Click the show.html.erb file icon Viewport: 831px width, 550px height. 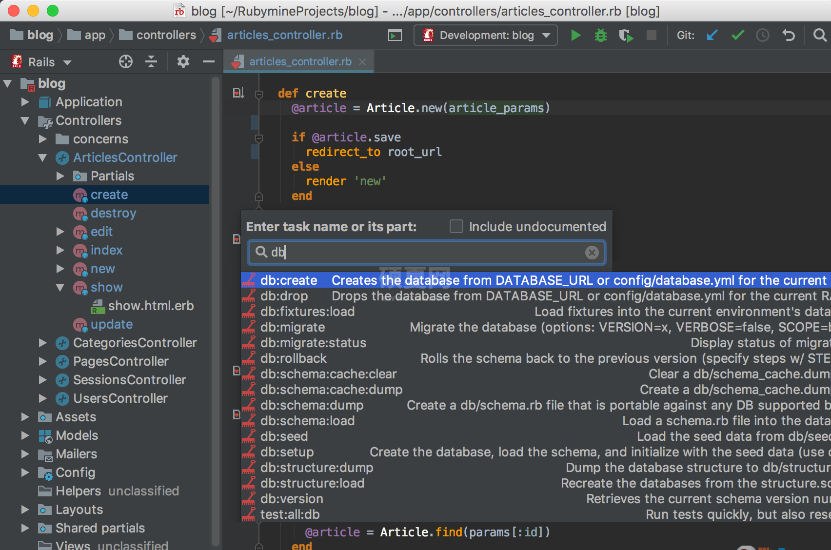coord(98,306)
